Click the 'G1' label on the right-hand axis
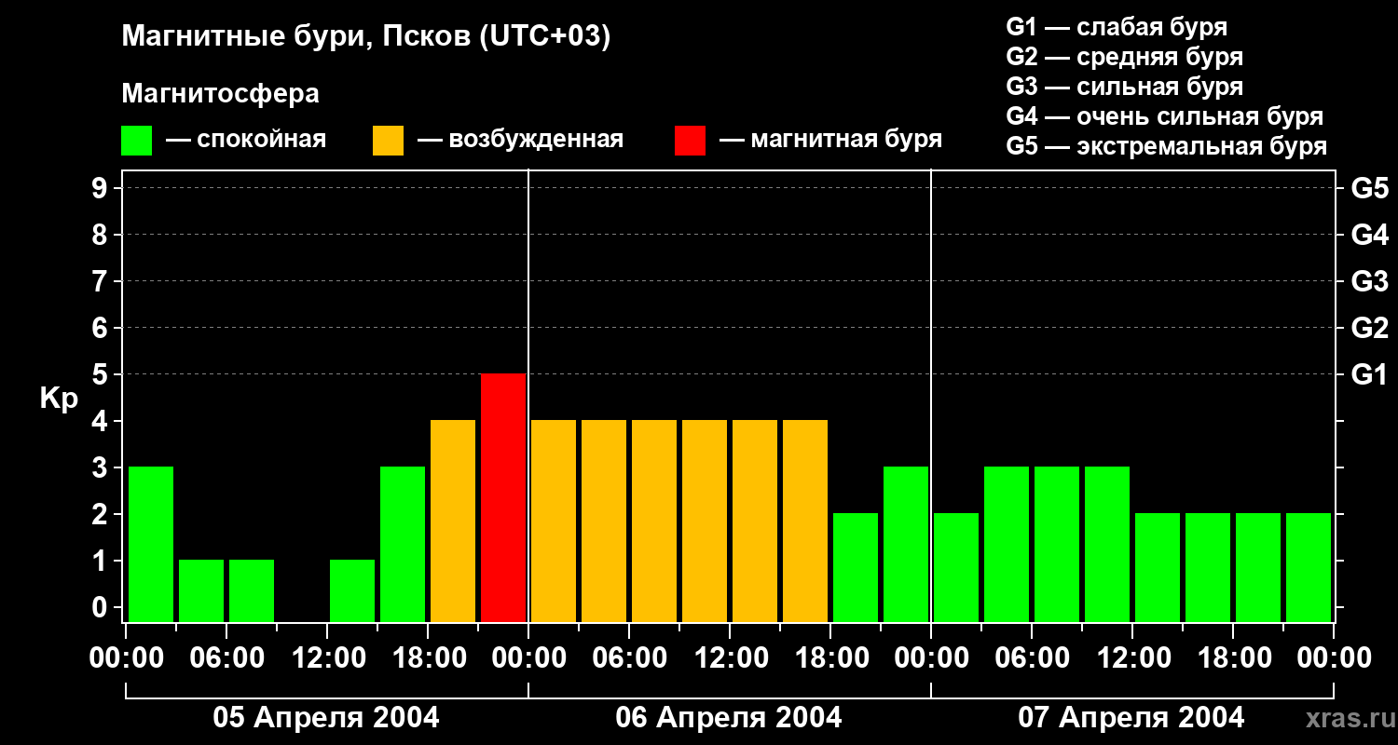 coord(1370,374)
